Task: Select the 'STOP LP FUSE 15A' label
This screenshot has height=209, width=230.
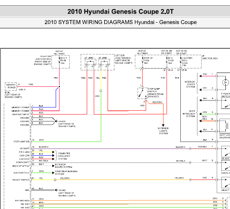Action: [x=148, y=60]
